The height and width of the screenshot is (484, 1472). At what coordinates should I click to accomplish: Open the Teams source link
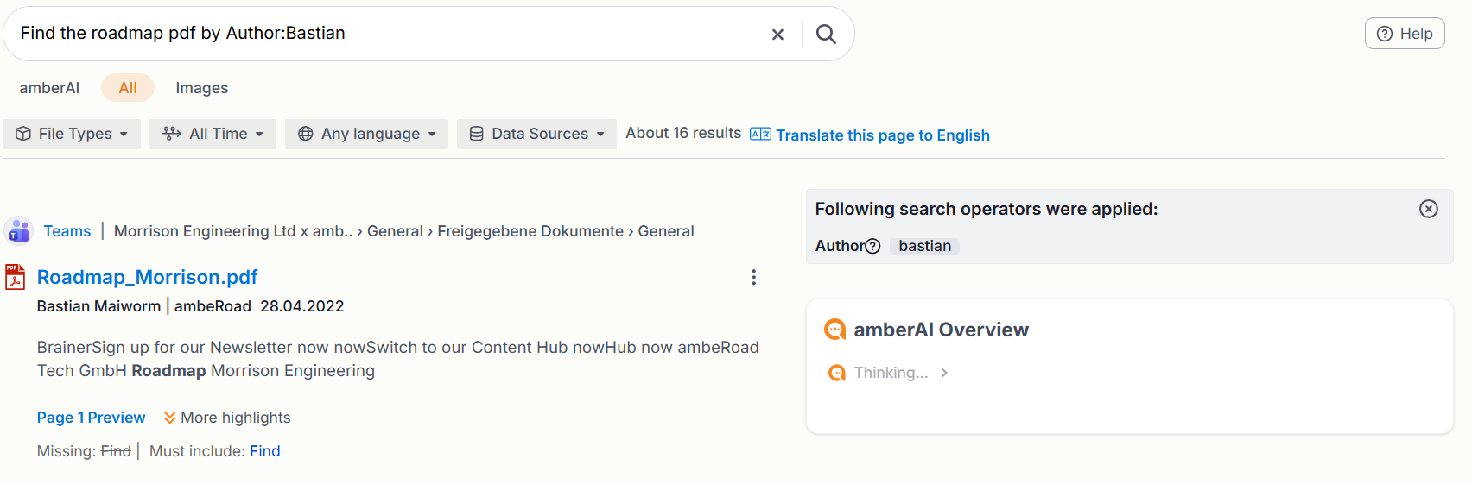[67, 231]
